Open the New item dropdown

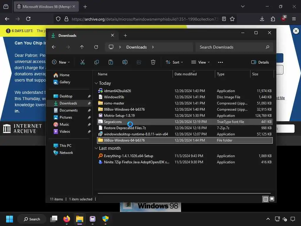point(61,62)
